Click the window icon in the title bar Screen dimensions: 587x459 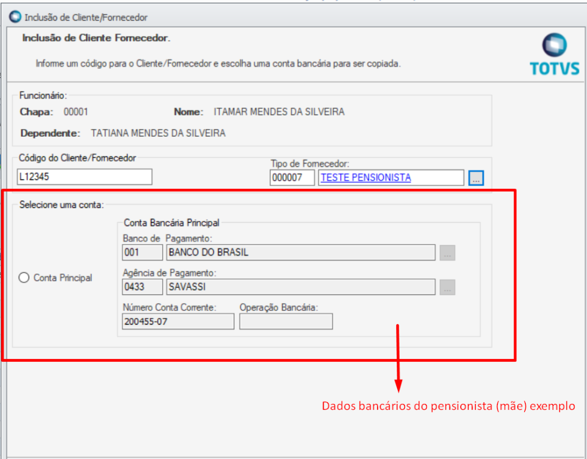(x=15, y=17)
